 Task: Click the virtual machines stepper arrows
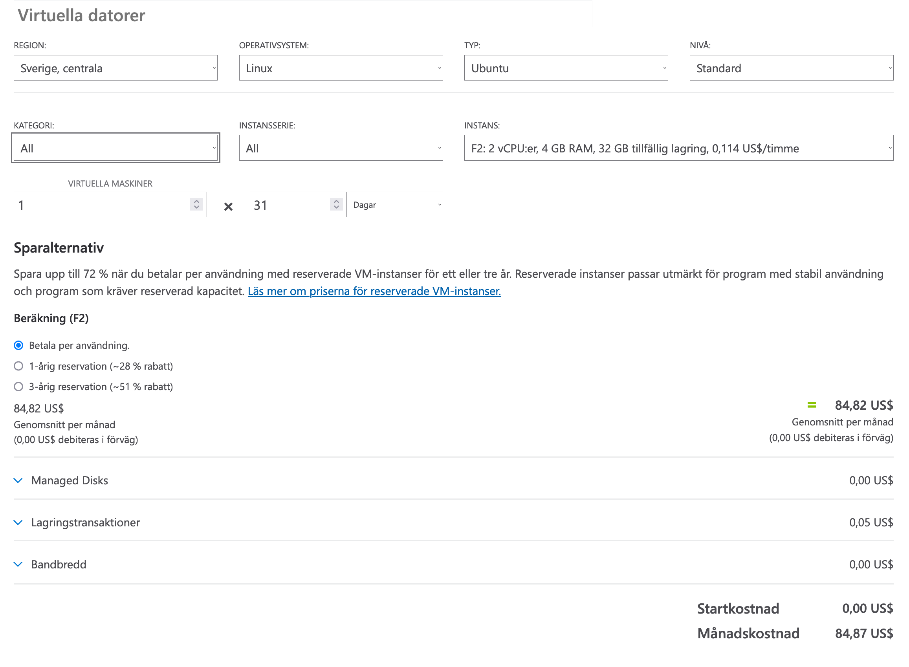click(x=196, y=204)
